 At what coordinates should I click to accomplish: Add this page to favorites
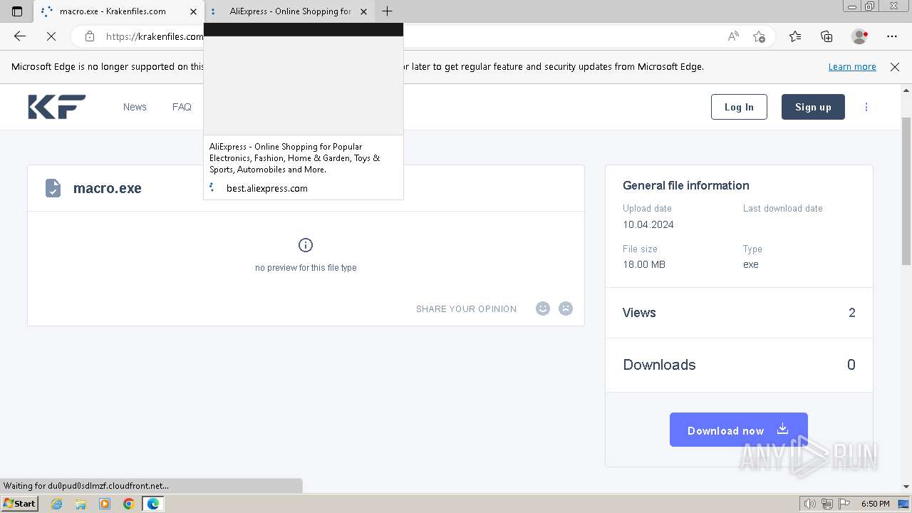pos(759,36)
